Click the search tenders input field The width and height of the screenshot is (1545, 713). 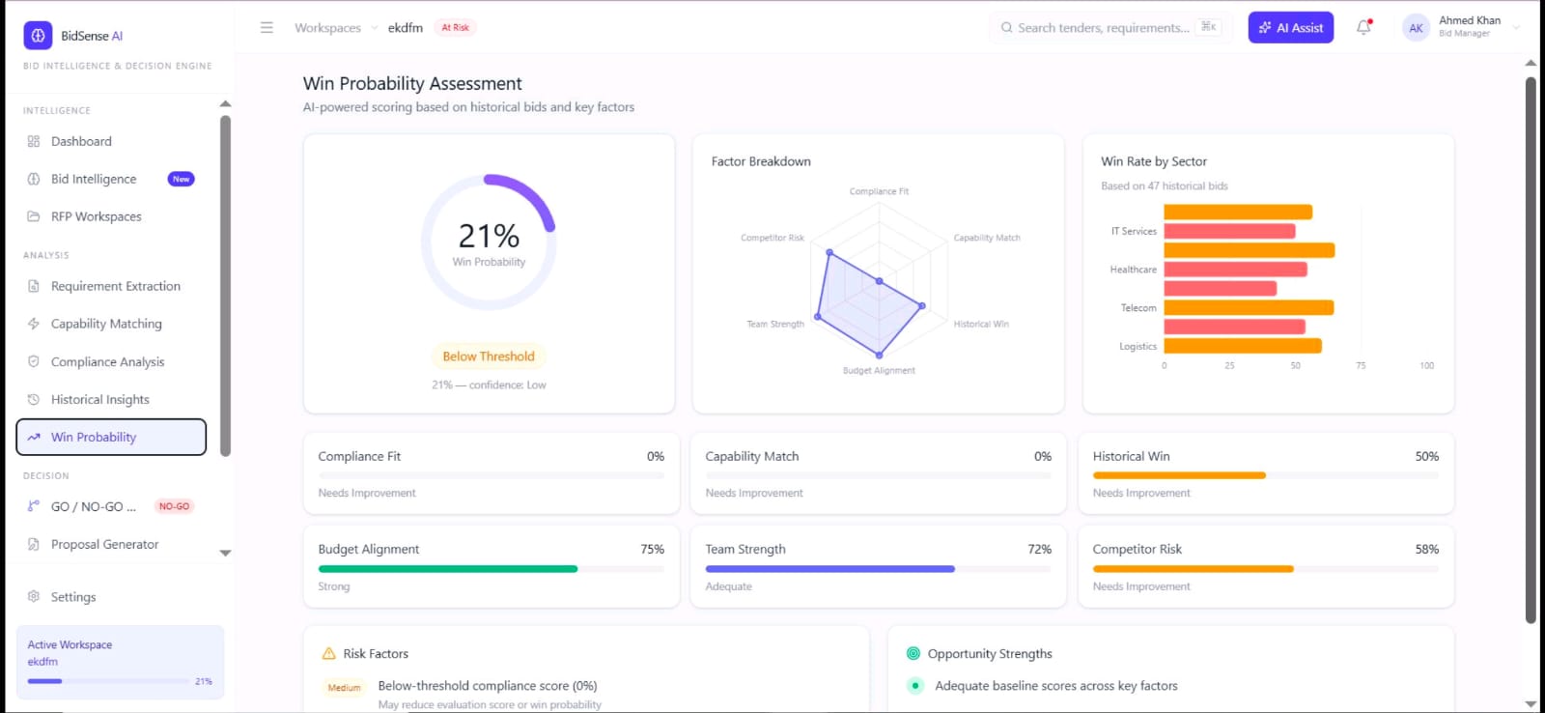[x=1110, y=28]
